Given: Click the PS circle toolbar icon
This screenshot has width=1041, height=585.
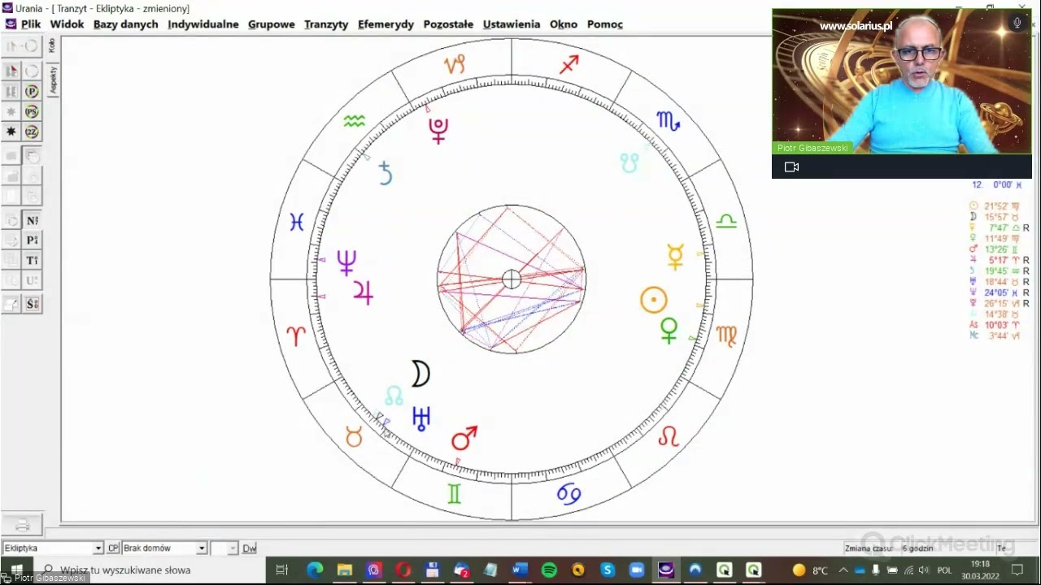Looking at the screenshot, I should pyautogui.click(x=32, y=111).
